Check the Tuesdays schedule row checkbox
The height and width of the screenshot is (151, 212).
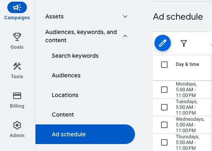164,107
